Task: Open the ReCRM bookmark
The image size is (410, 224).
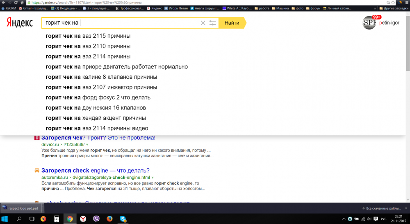Action: [x=9, y=8]
